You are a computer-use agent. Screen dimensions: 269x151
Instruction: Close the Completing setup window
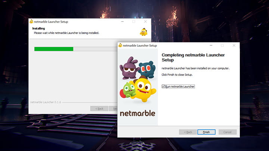coord(234,46)
